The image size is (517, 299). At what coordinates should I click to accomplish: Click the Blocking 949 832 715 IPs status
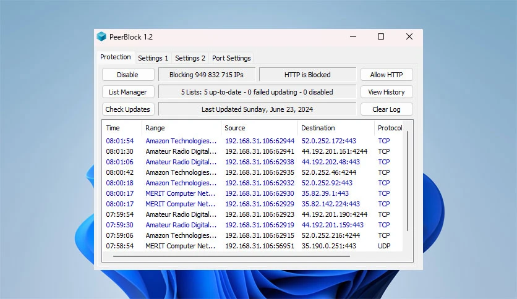coord(207,75)
